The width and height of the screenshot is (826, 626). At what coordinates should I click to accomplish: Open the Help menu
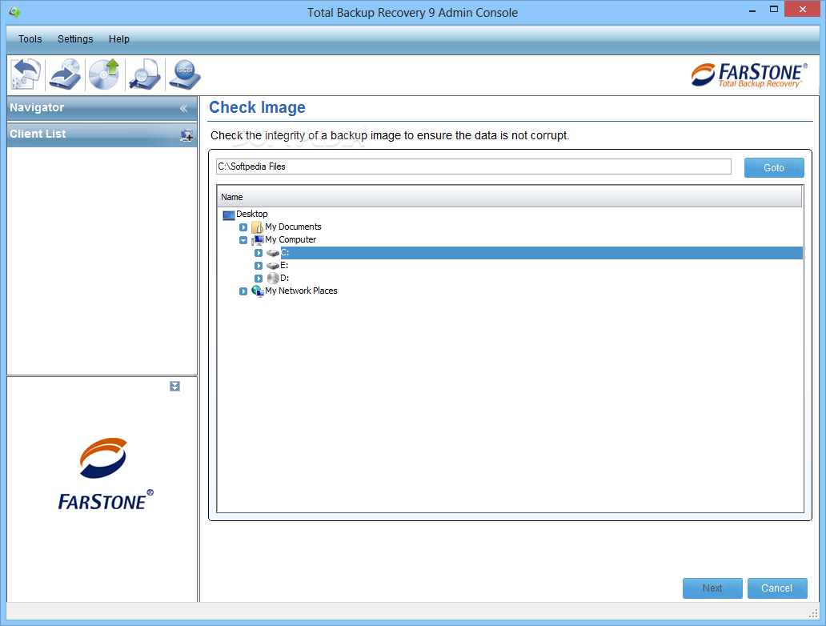coord(119,39)
